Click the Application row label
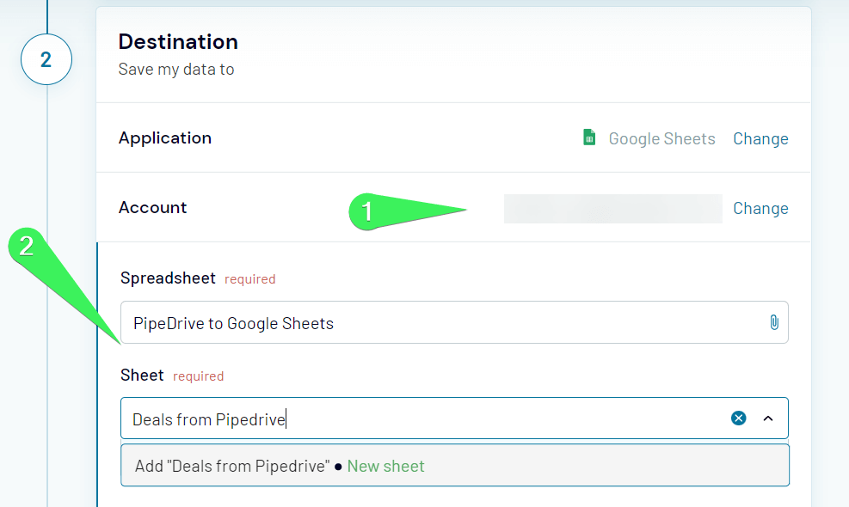 pyautogui.click(x=164, y=137)
